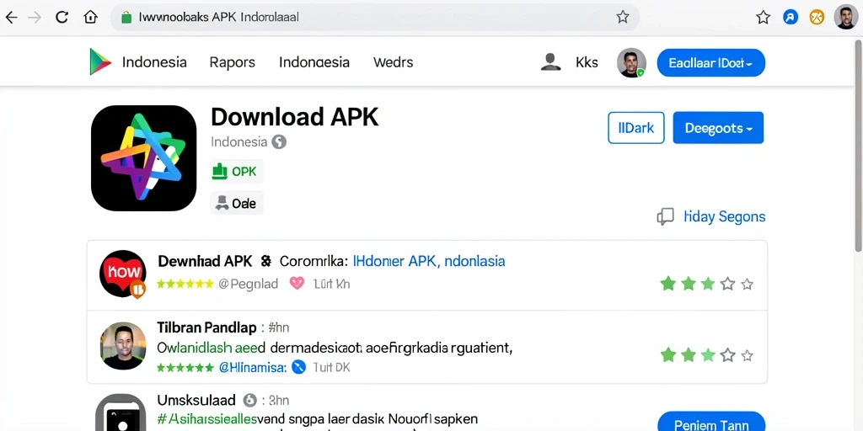Open the Hiday Segons link
The image size is (863, 431).
(x=724, y=216)
